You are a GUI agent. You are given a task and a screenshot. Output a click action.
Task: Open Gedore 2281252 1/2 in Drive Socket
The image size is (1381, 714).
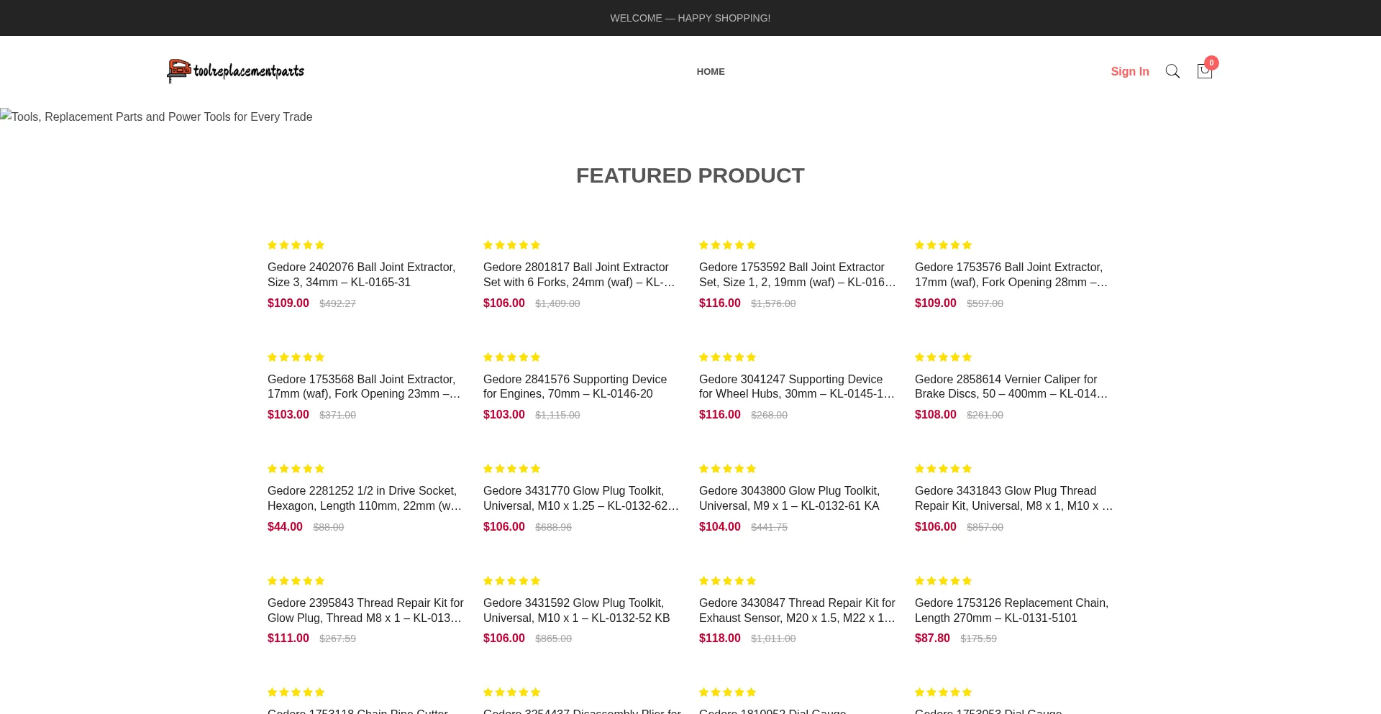[x=366, y=498]
